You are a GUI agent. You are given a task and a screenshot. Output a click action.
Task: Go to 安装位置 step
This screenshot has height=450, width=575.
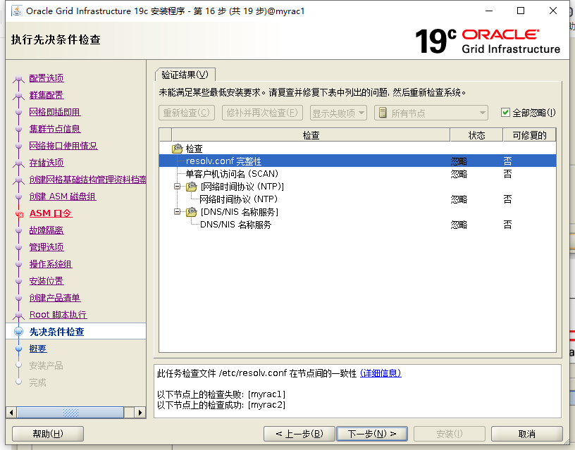coord(47,281)
